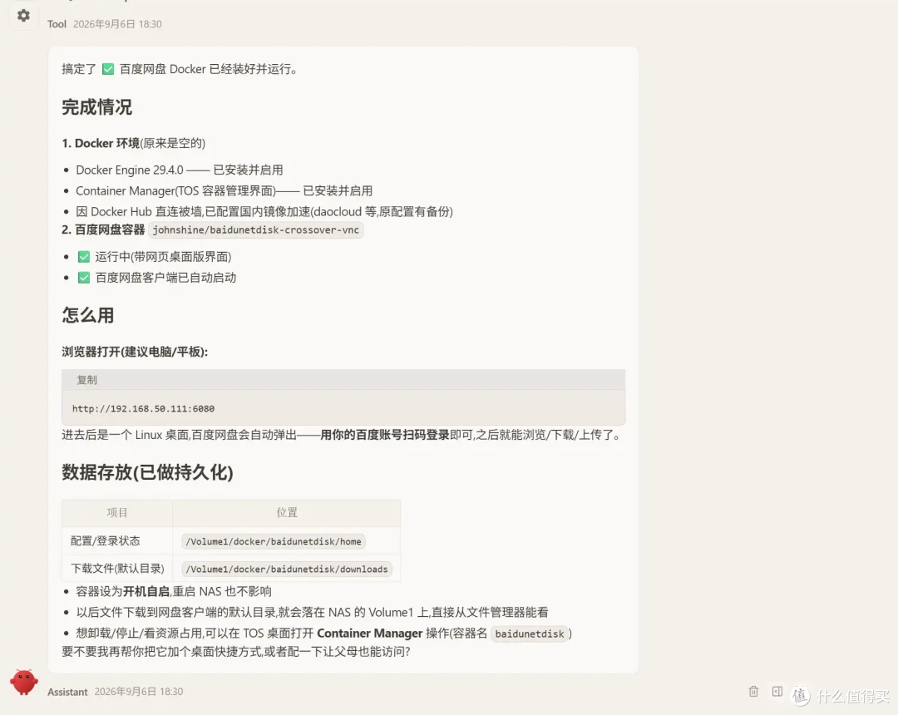This screenshot has height=715, width=898.
Task: Click the Docker Engine 29.4.0 bullet line
Action: 180,170
